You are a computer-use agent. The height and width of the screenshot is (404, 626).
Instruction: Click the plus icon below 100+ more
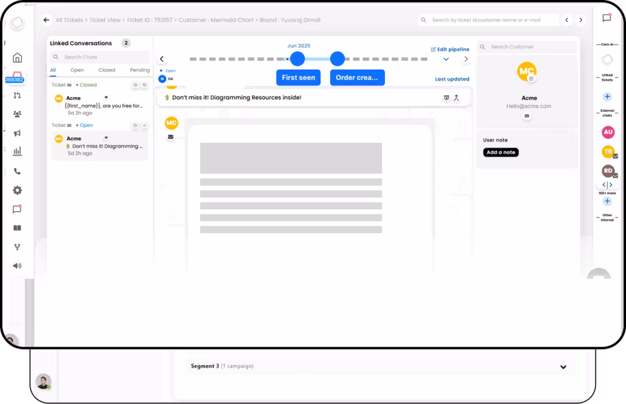click(x=607, y=201)
